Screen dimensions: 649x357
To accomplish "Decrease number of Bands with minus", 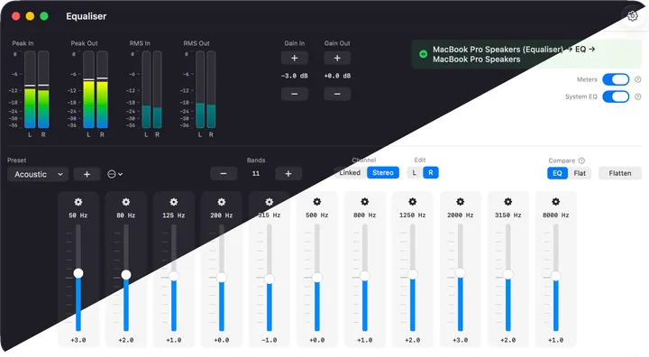I will point(224,173).
